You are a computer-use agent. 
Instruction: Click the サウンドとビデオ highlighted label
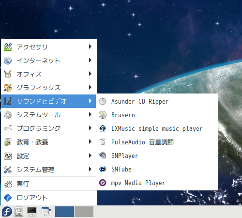(42, 101)
